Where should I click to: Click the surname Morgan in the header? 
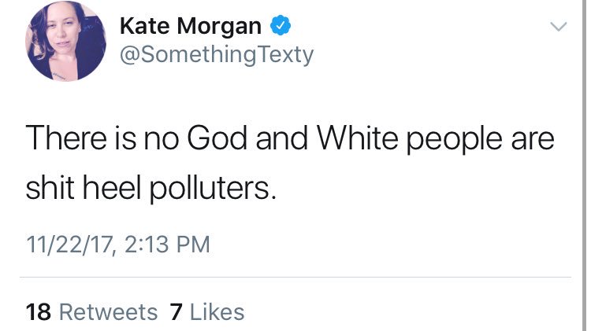point(219,27)
